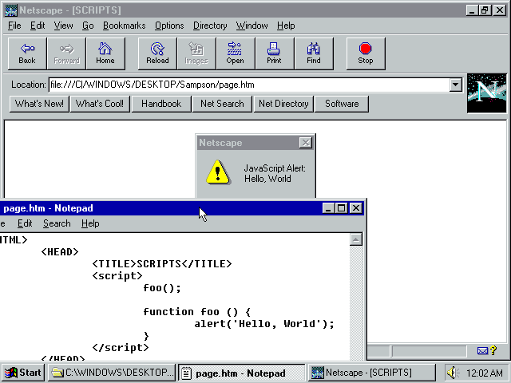This screenshot has height=383, width=511.
Task: Close the JavaScript Alert dialog
Action: coord(306,143)
